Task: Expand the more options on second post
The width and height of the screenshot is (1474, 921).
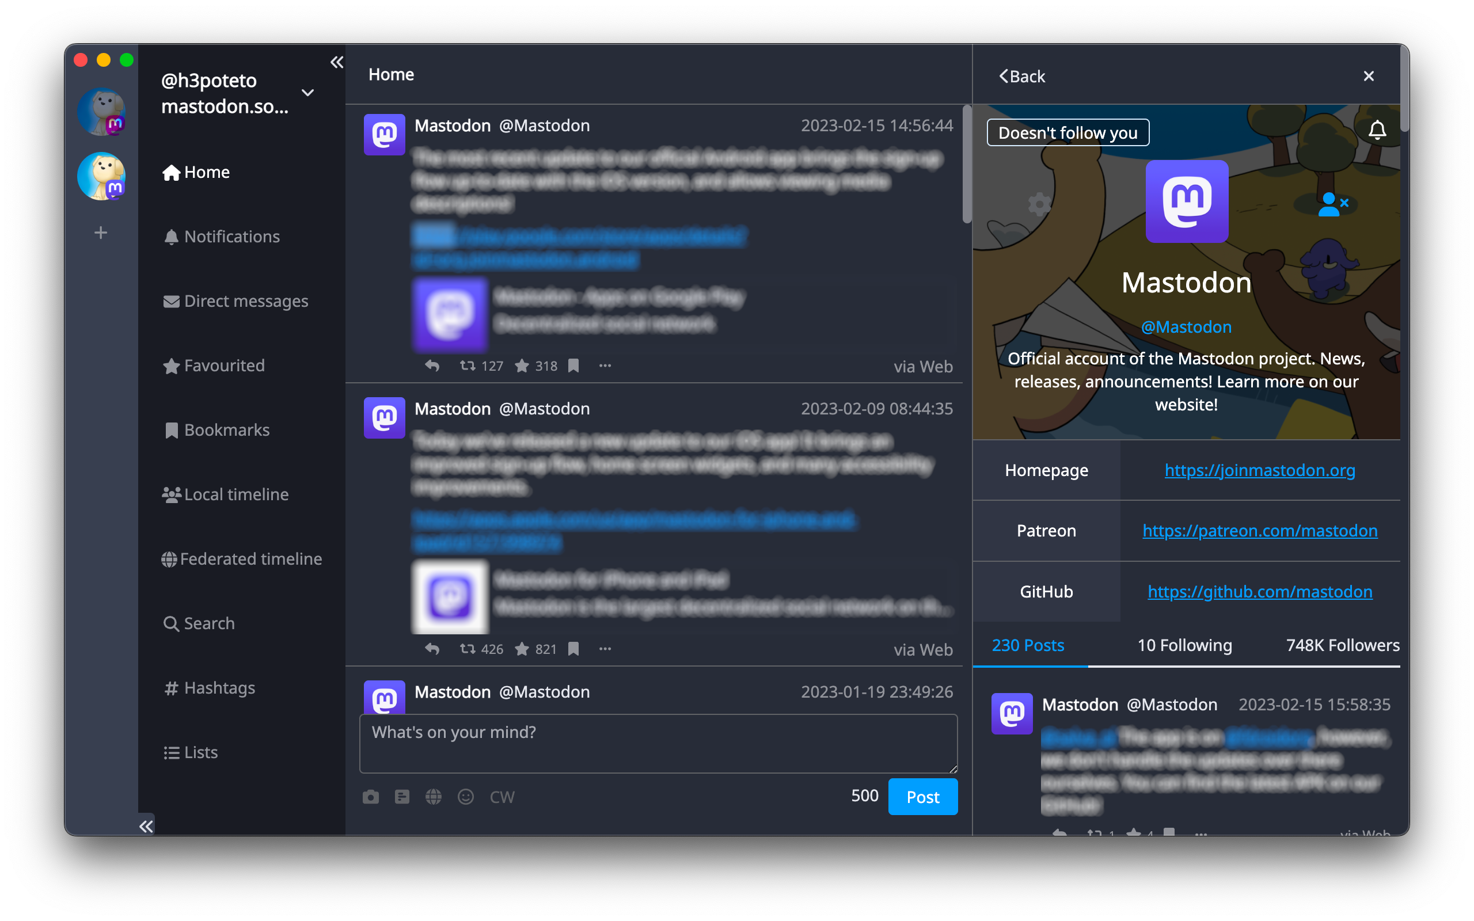Action: click(605, 648)
